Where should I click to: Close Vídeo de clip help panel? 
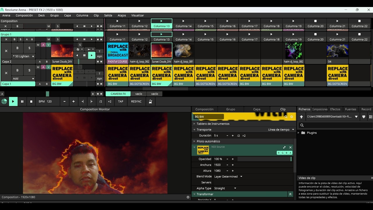tap(372, 178)
